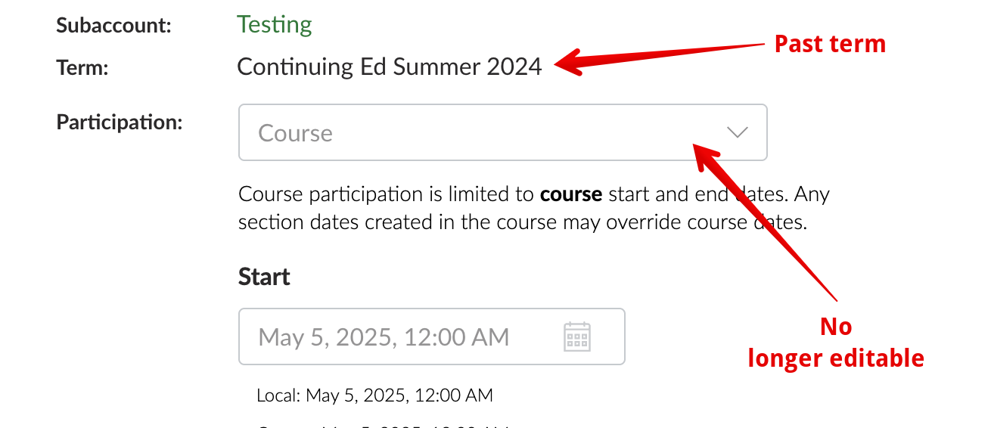Click 'Course' placeholder text in Participation box
Image resolution: width=991 pixels, height=428 pixels.
295,133
